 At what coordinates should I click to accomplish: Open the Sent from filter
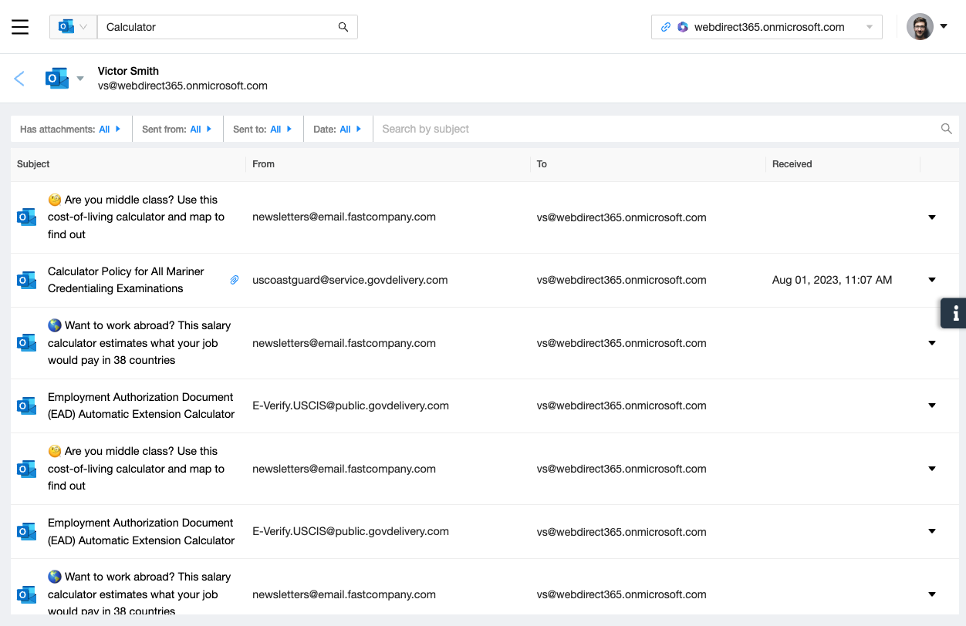[177, 129]
